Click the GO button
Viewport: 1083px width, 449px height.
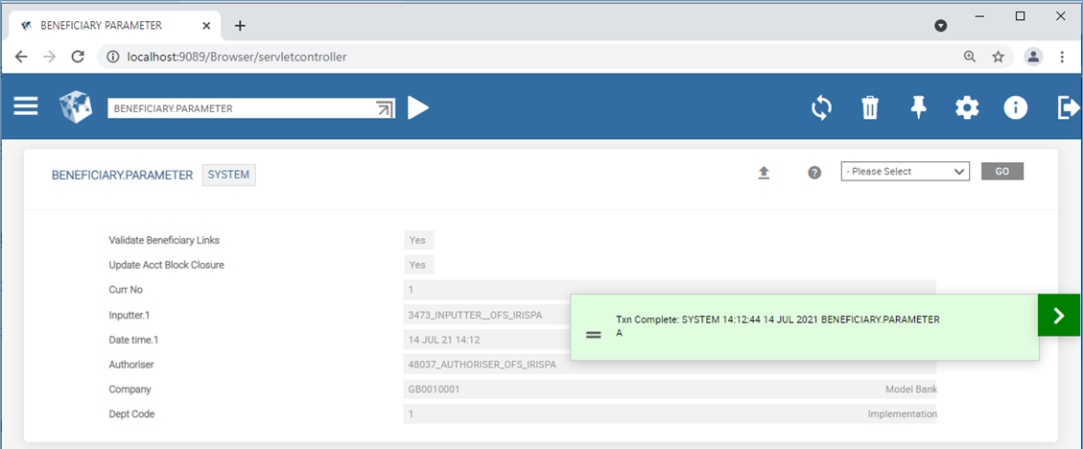(x=1001, y=172)
